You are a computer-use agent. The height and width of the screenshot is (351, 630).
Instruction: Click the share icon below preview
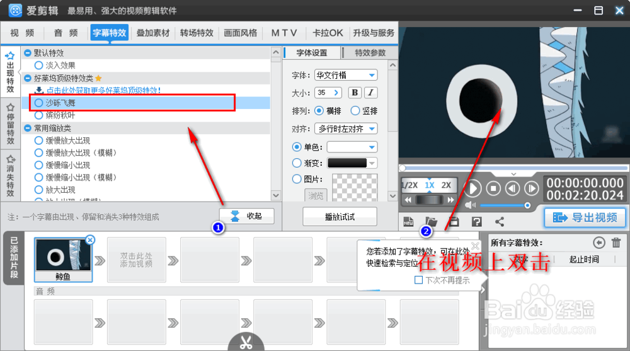click(500, 222)
